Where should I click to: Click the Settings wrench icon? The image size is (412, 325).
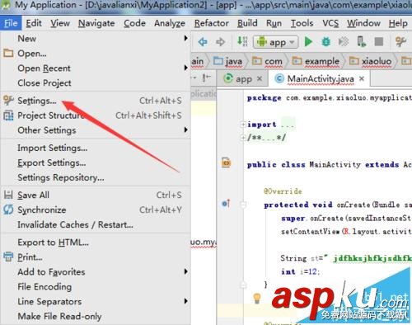coord(8,101)
